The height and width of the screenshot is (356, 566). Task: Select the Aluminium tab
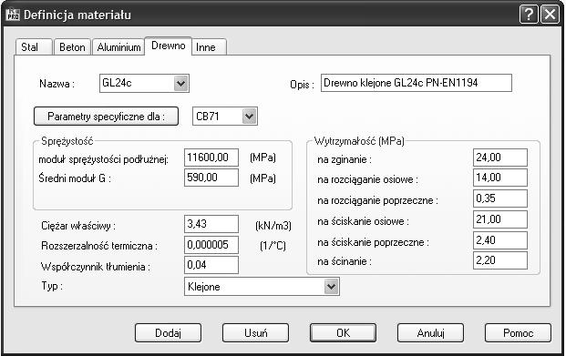point(118,46)
